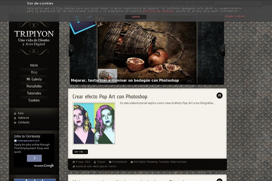This screenshot has width=272, height=181.
Task: Open the Foro link
Action: click(x=21, y=113)
